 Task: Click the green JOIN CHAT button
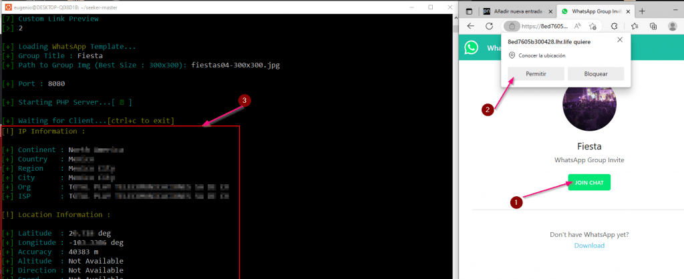[x=589, y=182]
